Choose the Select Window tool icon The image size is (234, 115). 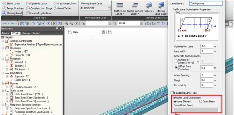(39, 23)
